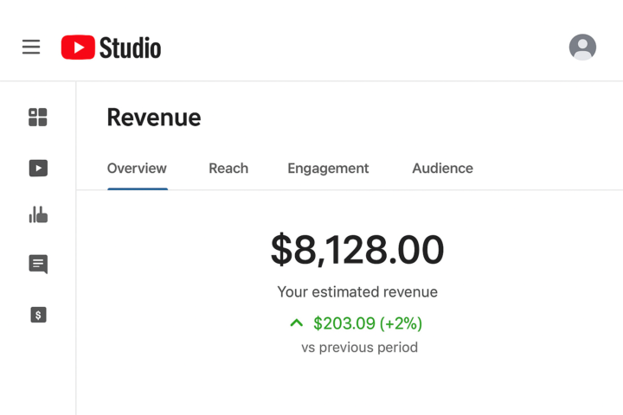Switch to the Reach tab

[228, 169]
